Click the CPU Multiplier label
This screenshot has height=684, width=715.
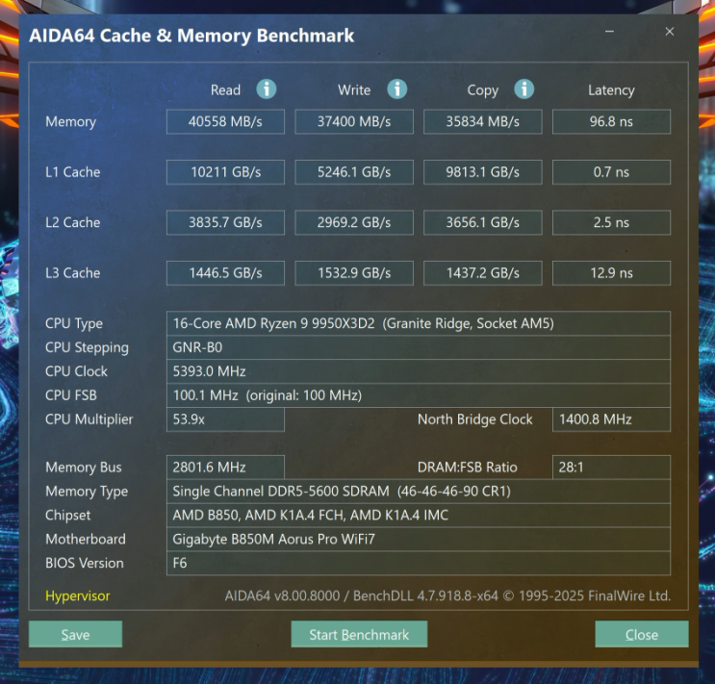point(89,419)
